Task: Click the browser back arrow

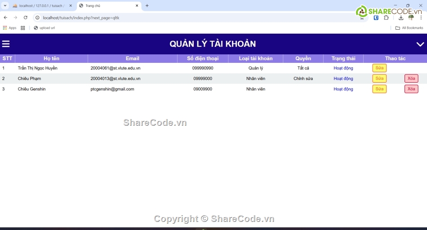Action: point(5,18)
